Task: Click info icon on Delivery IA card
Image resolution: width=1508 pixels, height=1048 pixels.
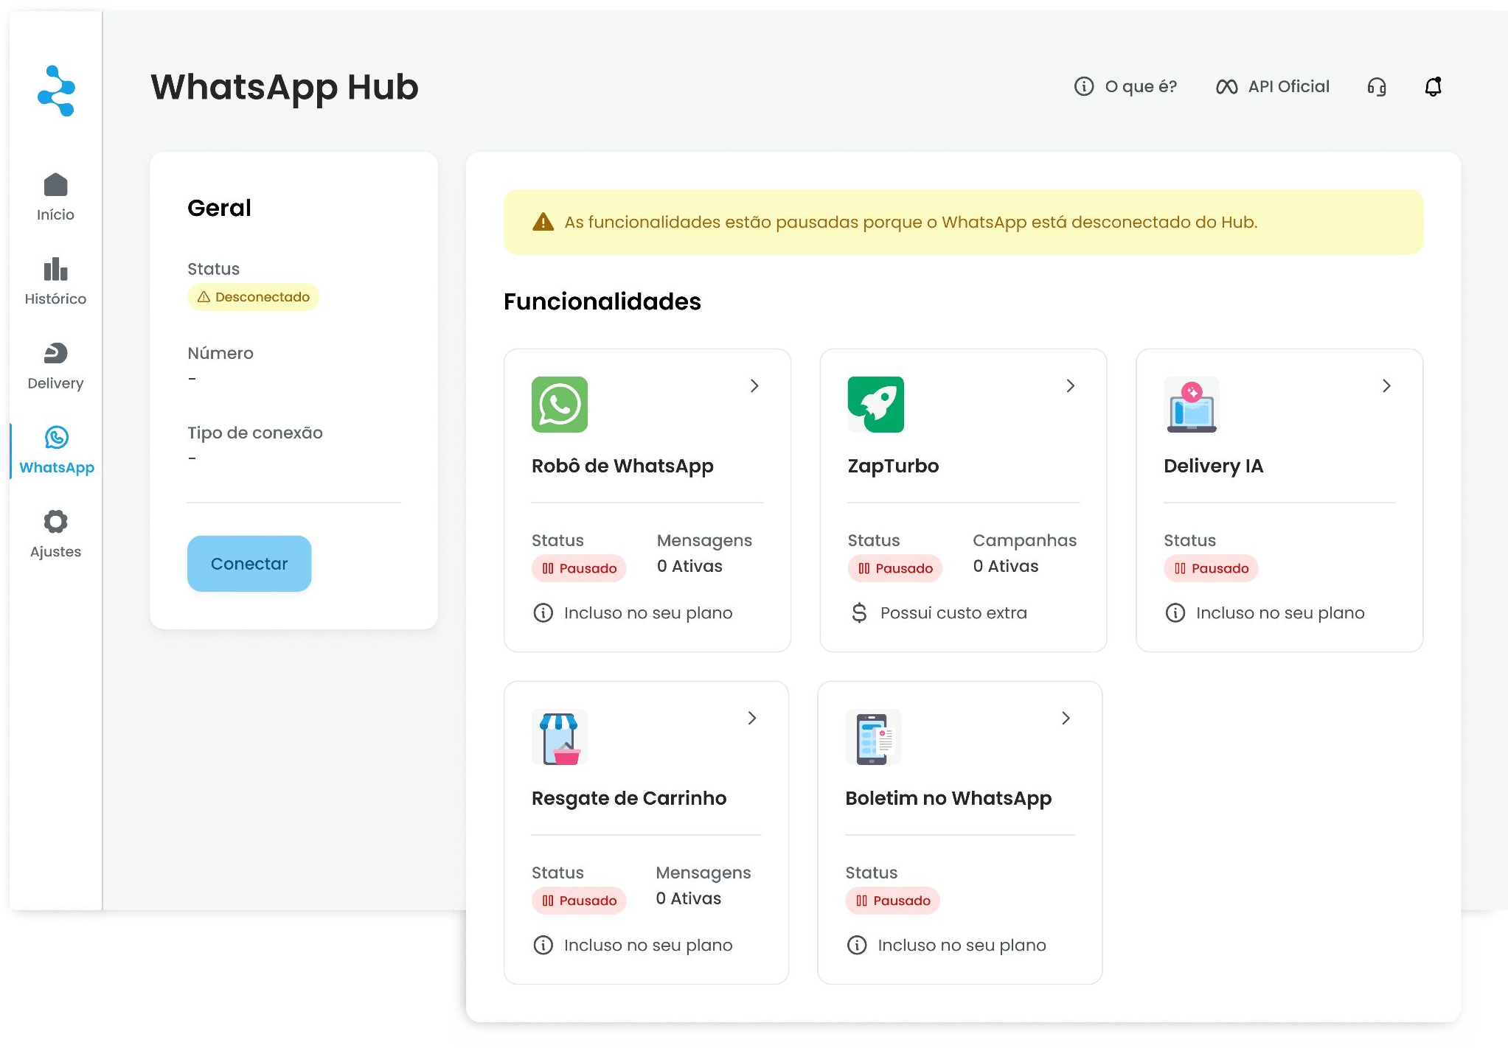Action: 1175,613
